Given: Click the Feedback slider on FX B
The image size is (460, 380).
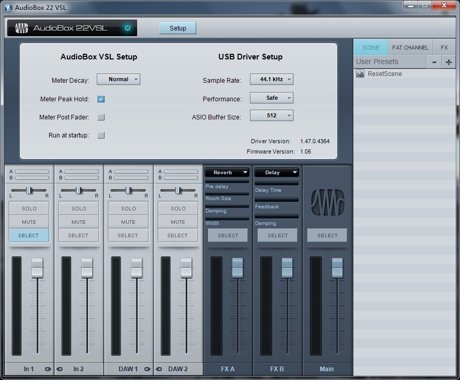Looking at the screenshot, I should [x=277, y=200].
